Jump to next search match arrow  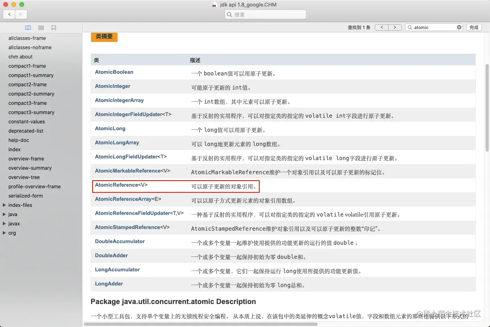[395, 27]
